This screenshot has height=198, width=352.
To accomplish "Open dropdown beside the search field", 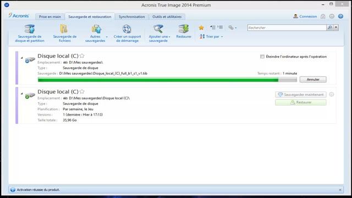I will (x=336, y=28).
